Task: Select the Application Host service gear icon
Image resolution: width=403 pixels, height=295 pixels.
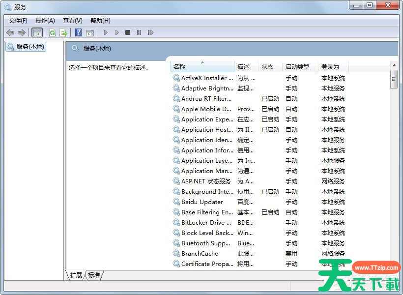Action: point(176,129)
